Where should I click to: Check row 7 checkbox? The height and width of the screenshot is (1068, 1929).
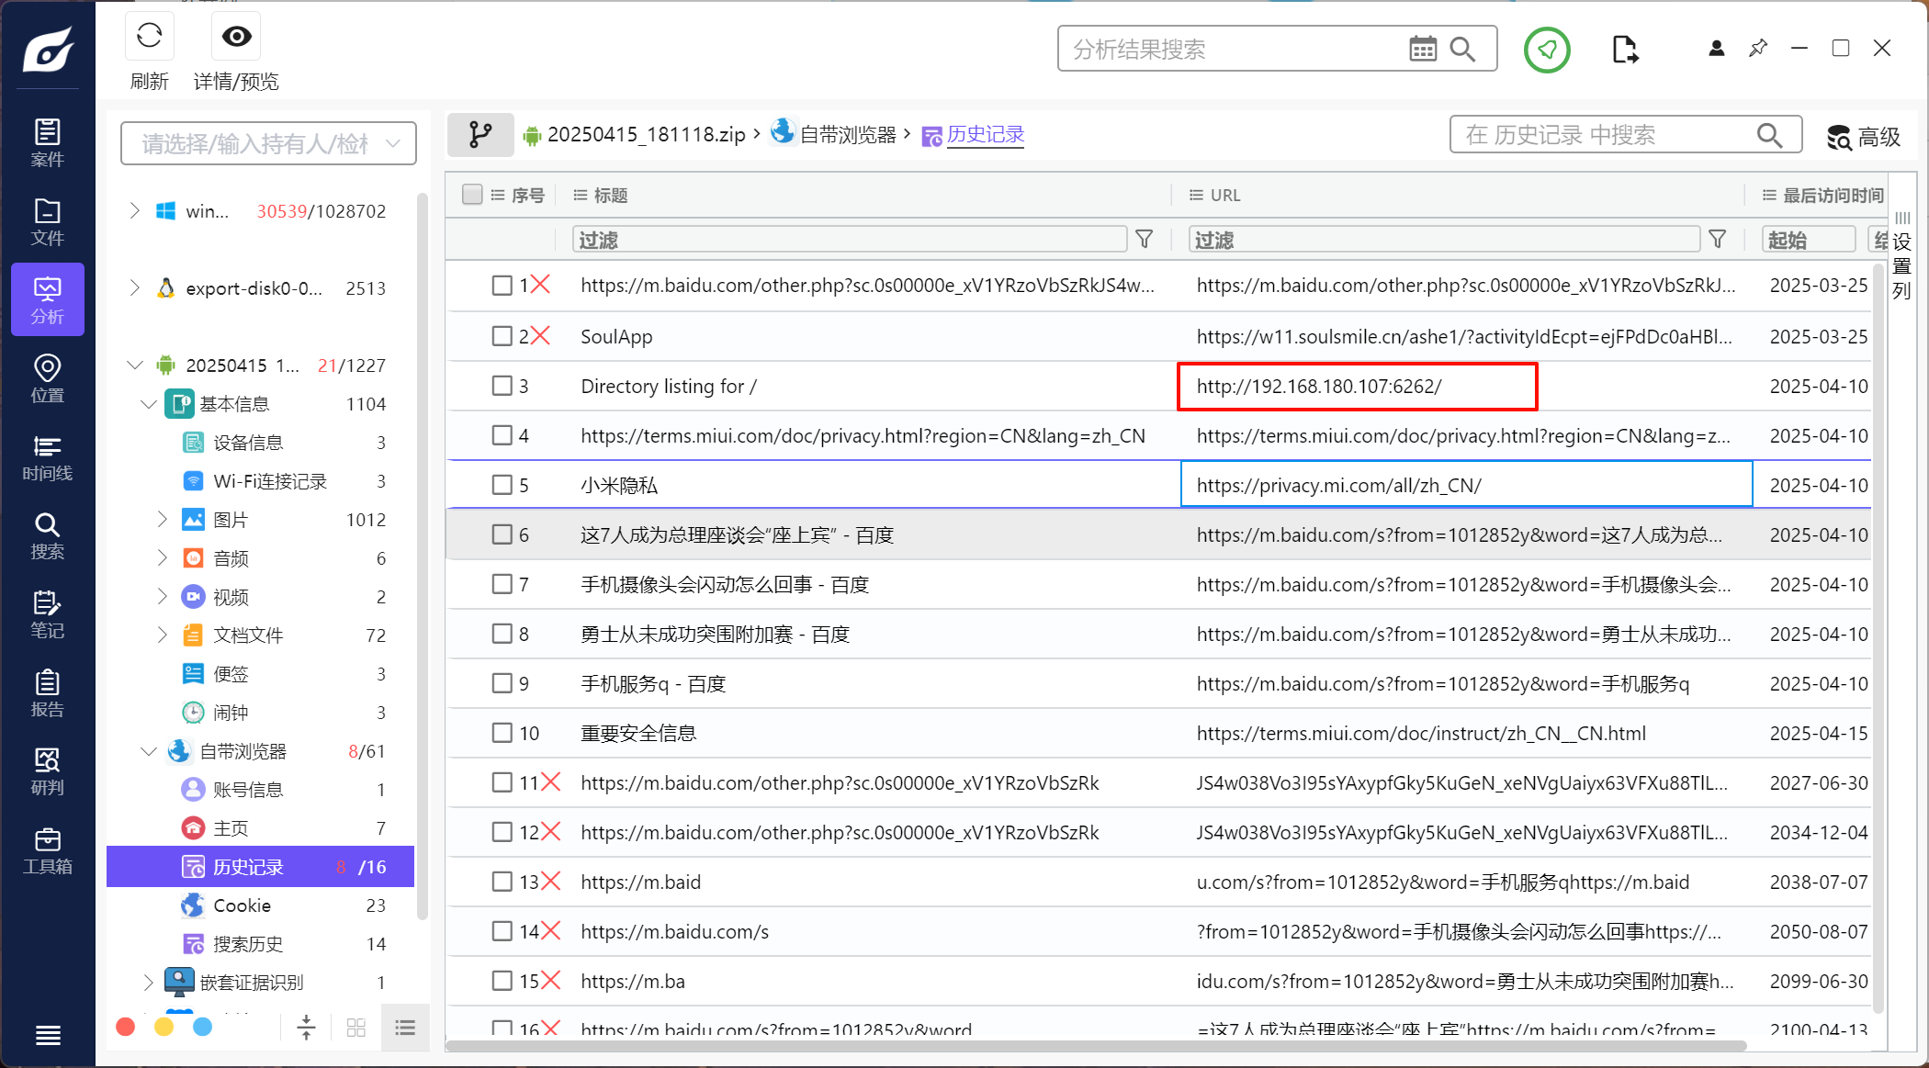point(502,584)
